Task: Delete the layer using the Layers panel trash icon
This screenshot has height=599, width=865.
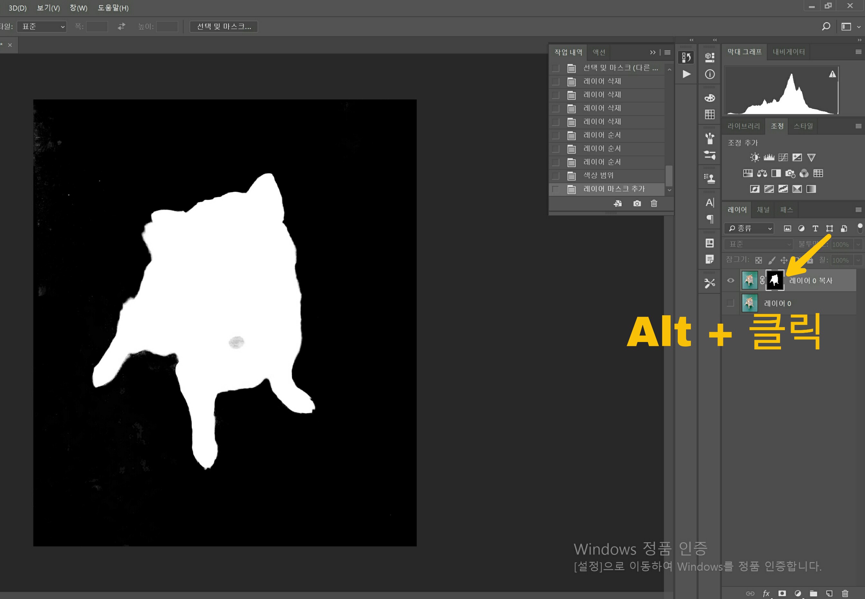Action: (845, 594)
